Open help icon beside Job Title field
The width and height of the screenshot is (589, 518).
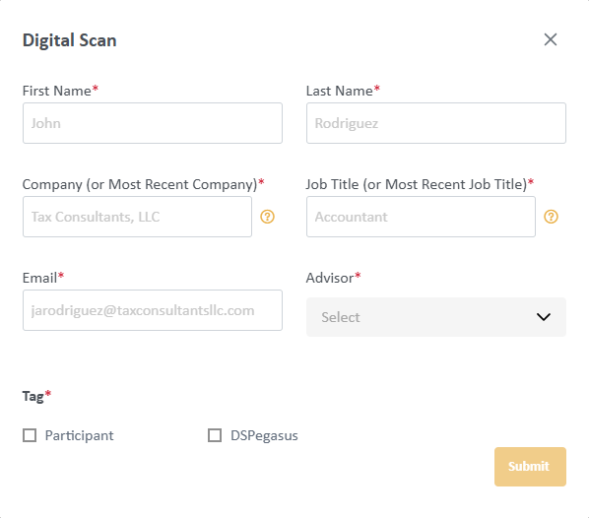pyautogui.click(x=551, y=217)
